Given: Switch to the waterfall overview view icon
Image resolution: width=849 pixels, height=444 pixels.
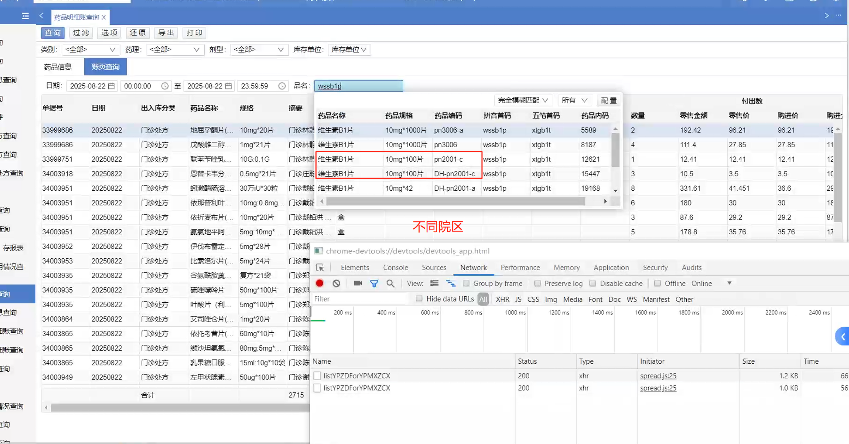Looking at the screenshot, I should coord(451,283).
